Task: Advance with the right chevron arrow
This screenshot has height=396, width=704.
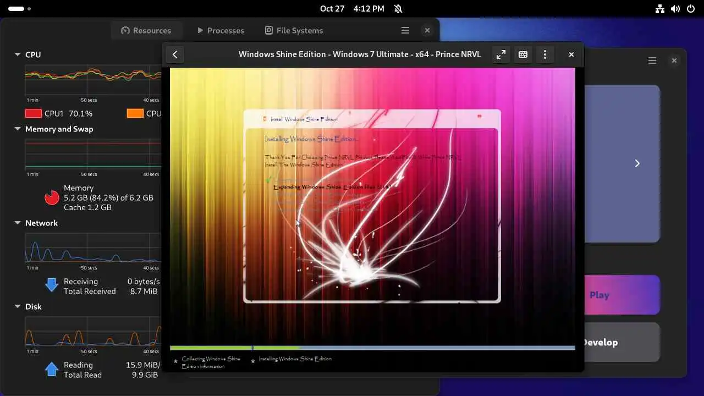Action: click(x=637, y=163)
